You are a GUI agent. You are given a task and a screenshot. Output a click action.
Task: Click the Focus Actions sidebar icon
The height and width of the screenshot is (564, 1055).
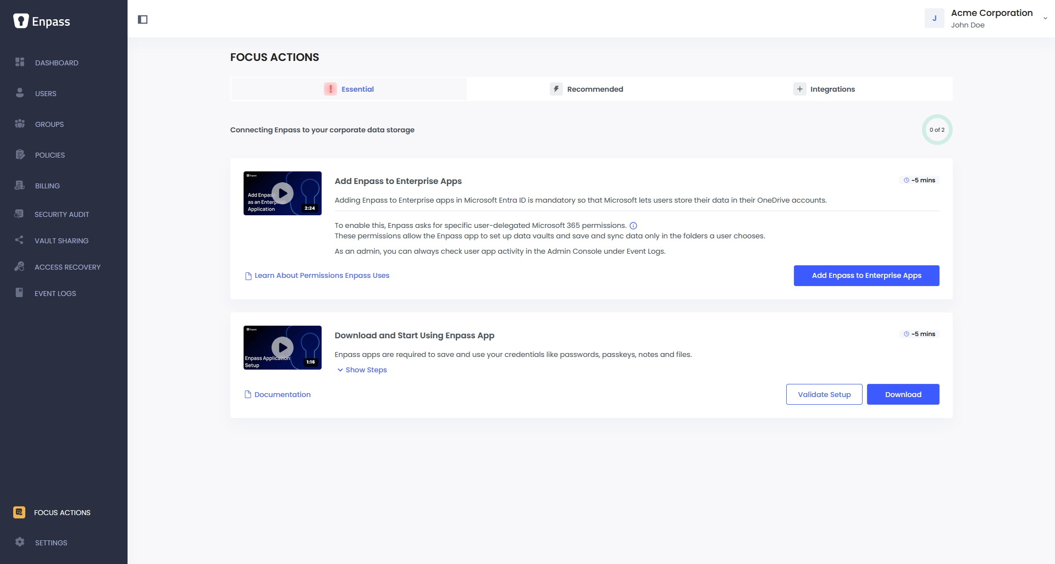(19, 512)
